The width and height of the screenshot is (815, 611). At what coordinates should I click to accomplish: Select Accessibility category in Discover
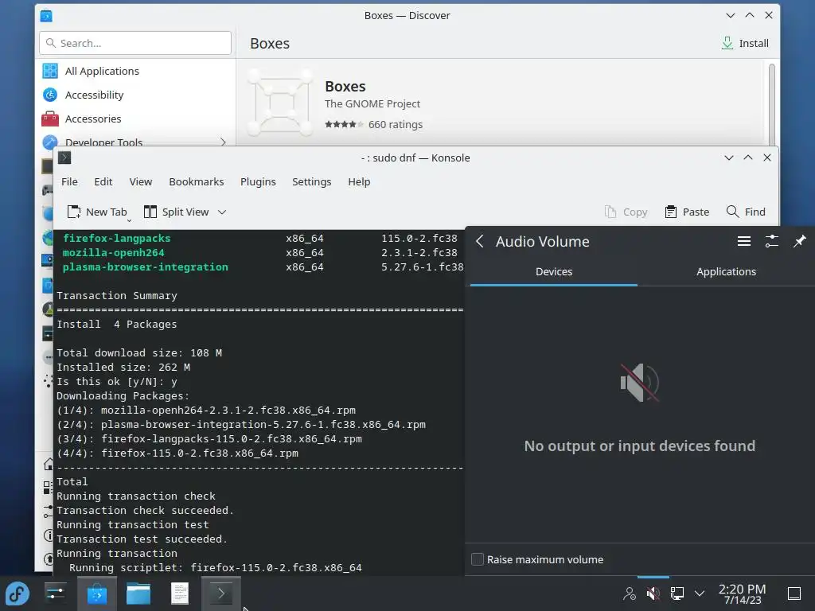pos(135,95)
